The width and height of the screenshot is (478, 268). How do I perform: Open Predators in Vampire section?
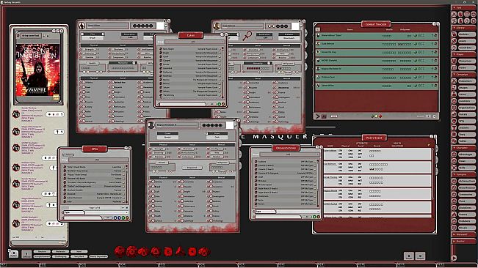point(467,221)
